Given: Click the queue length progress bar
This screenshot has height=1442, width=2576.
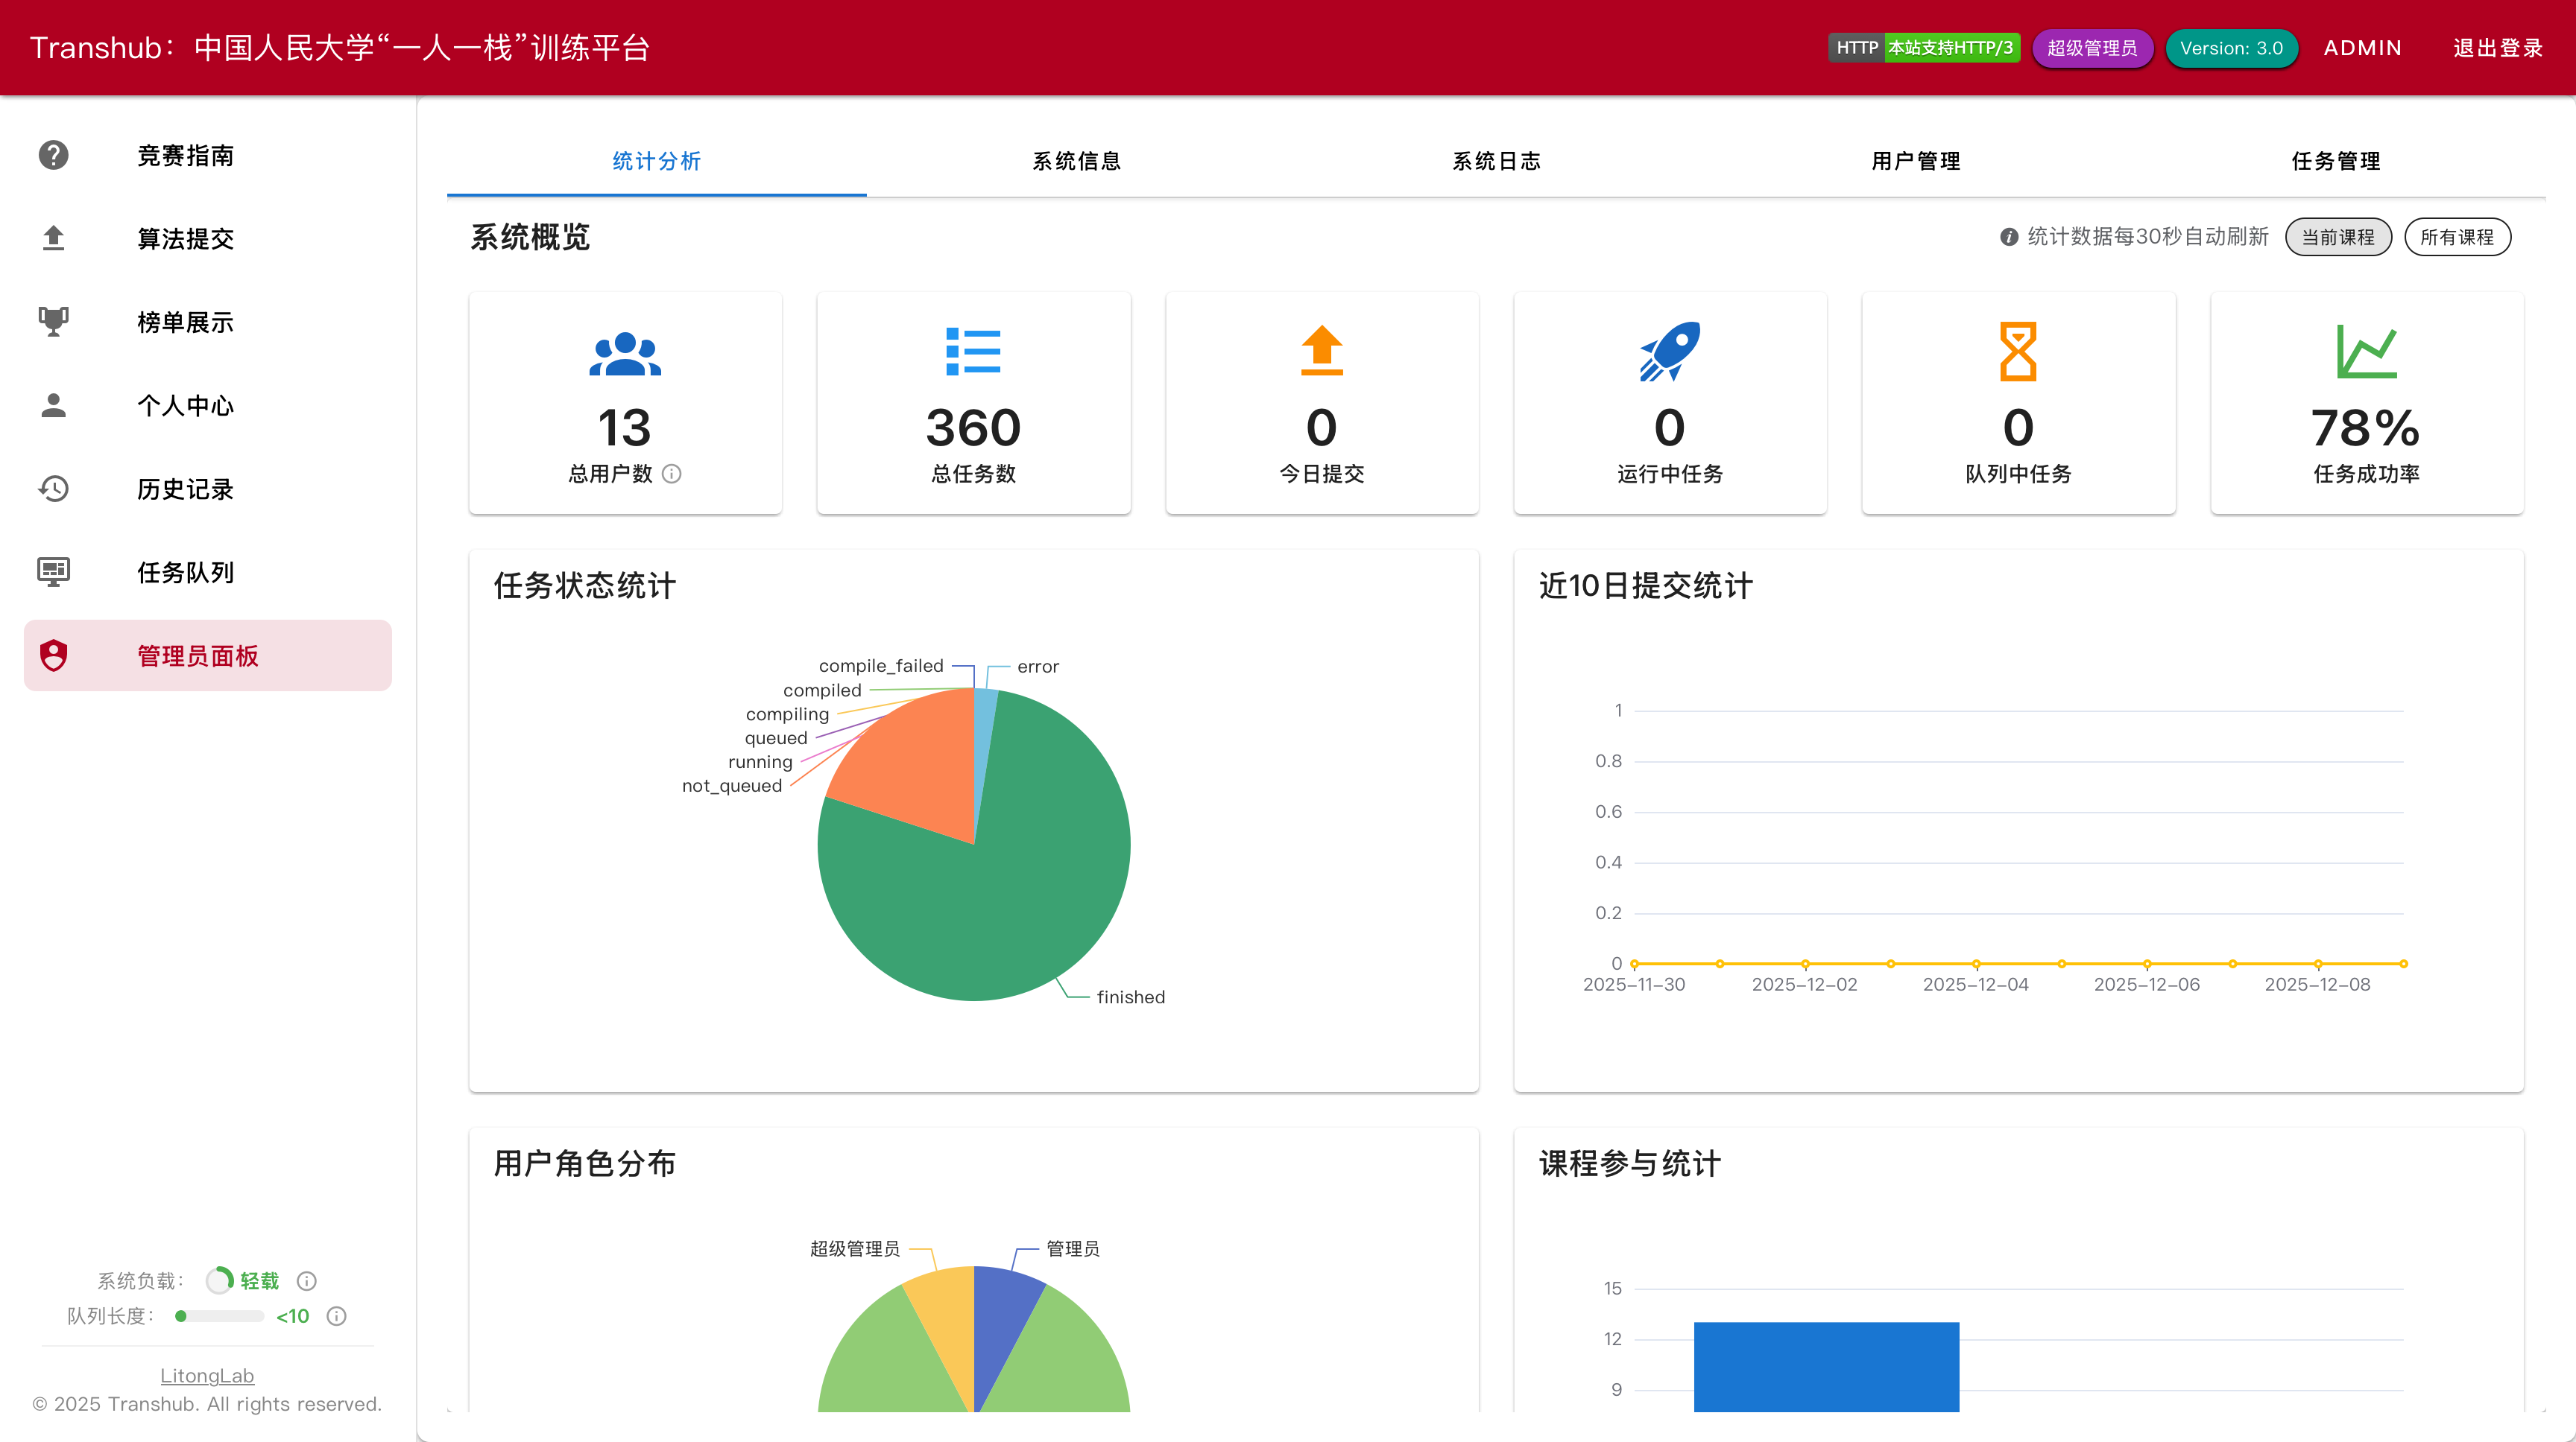Looking at the screenshot, I should 219,1316.
